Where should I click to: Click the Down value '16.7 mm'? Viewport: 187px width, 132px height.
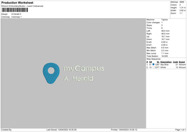coord(165,39)
